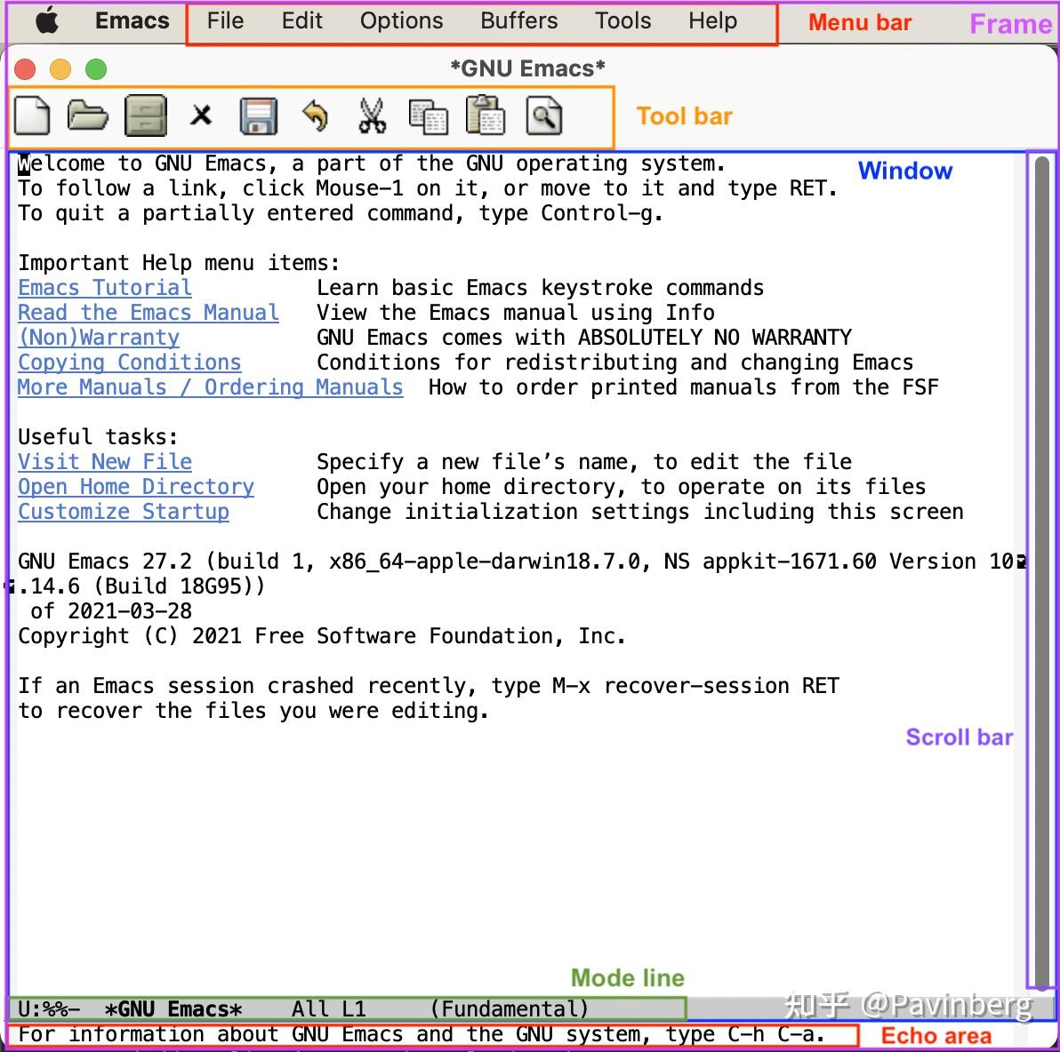Click the Undo arrow toolbar icon

tap(316, 116)
